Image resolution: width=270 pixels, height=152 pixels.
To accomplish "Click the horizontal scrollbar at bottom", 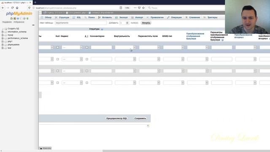I will [x=186, y=151].
